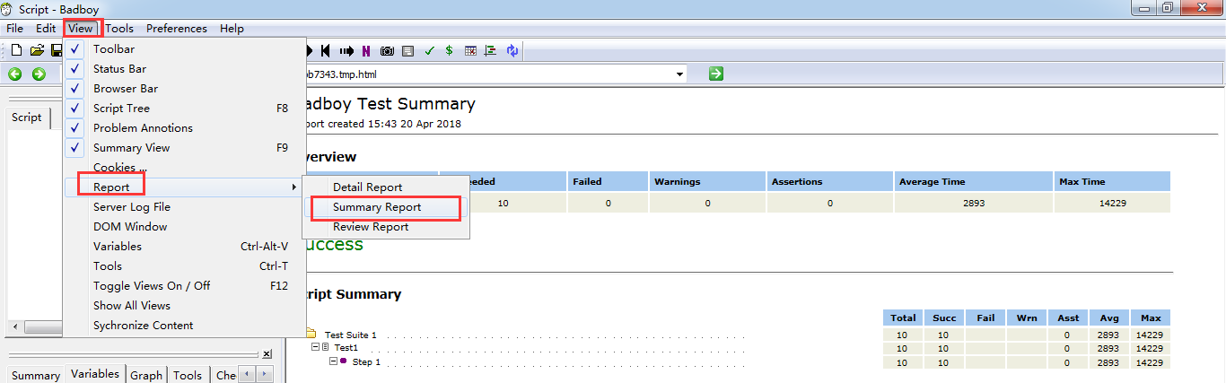Select Summary Report from Report submenu

(x=377, y=207)
